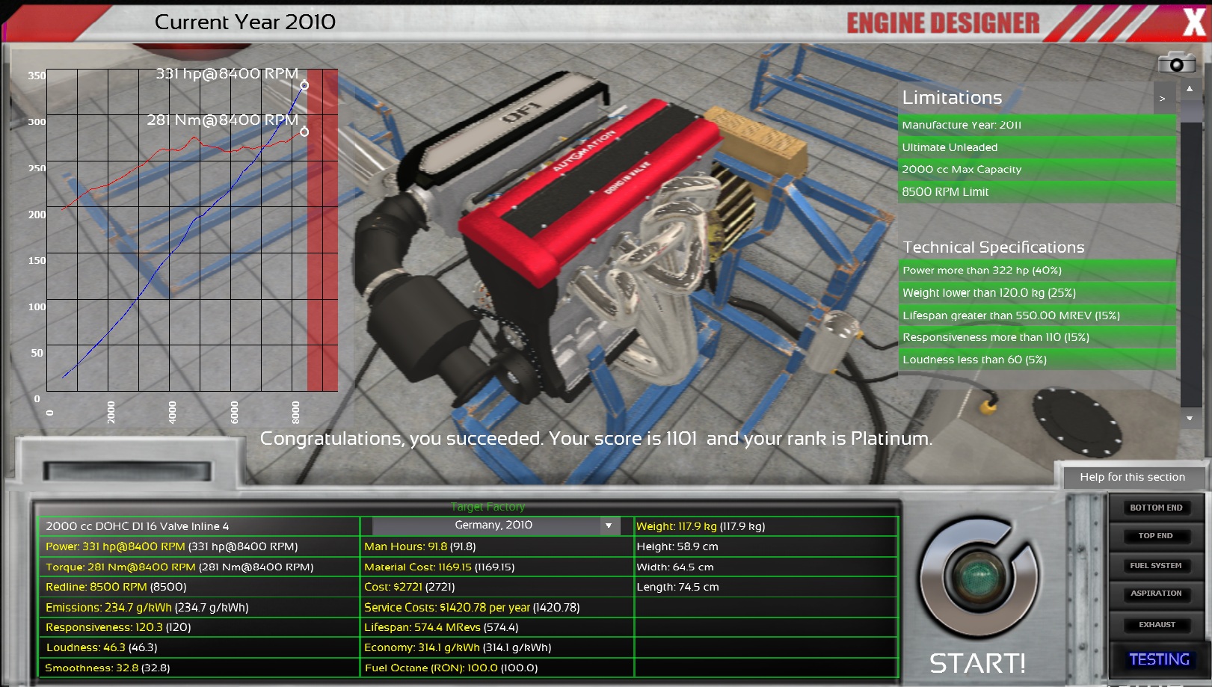Click the Service Costs per year cell
The height and width of the screenshot is (687, 1212).
(x=497, y=608)
